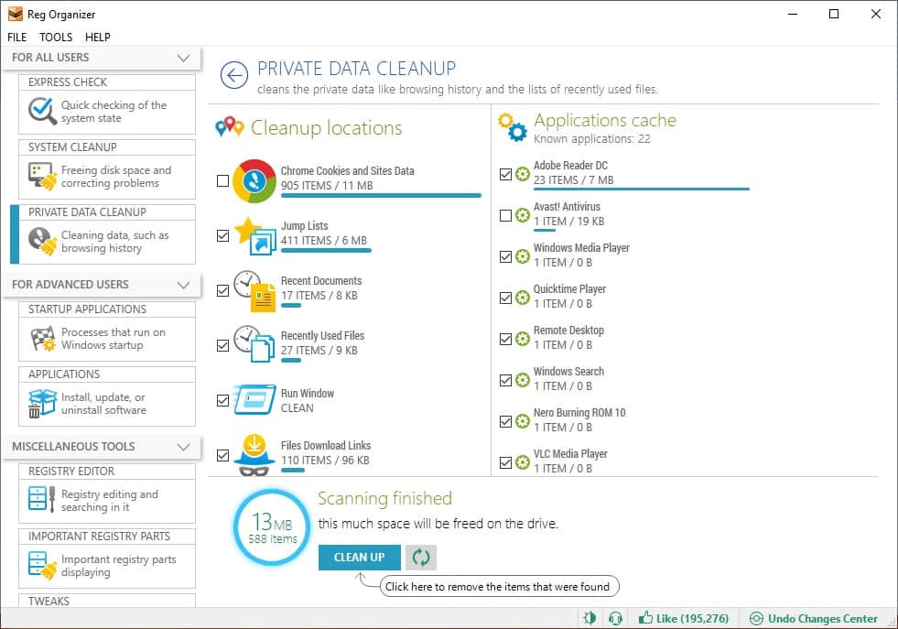Screen dimensions: 898x629
Task: Click the Express Check magnifier icon
Action: [42, 112]
